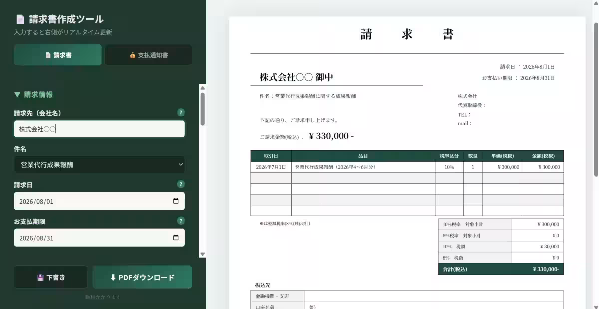Click the 軽減税率(8%)対象項目 note

tap(285, 224)
